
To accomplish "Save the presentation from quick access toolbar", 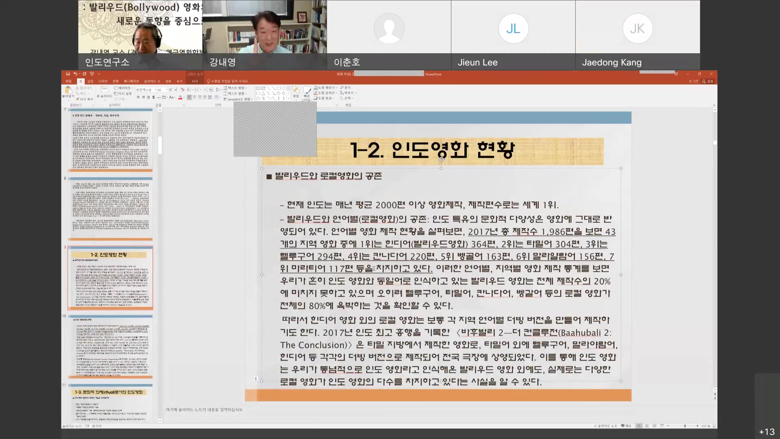I will [x=68, y=74].
